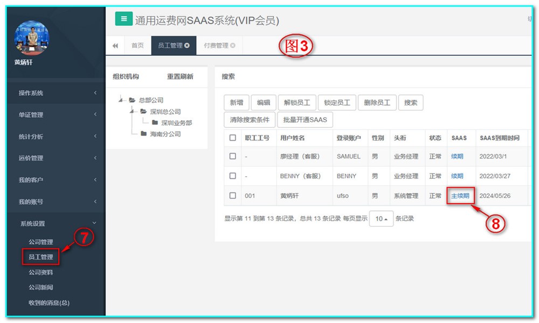Open 员工管理 in the sidebar
This screenshot has width=539, height=323.
point(40,257)
